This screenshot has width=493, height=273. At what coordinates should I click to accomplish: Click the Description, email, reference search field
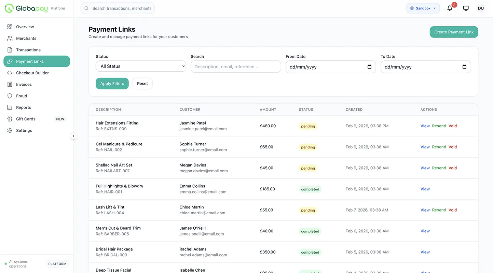236,67
